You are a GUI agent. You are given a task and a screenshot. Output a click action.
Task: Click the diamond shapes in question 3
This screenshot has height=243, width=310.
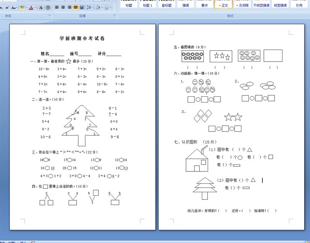pyautogui.click(x=203, y=116)
